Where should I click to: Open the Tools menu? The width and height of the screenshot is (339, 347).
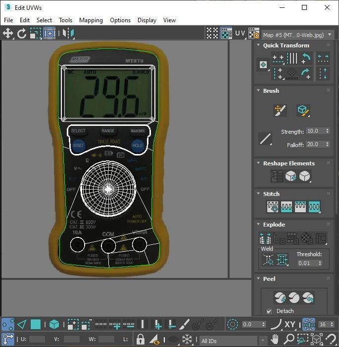65,20
